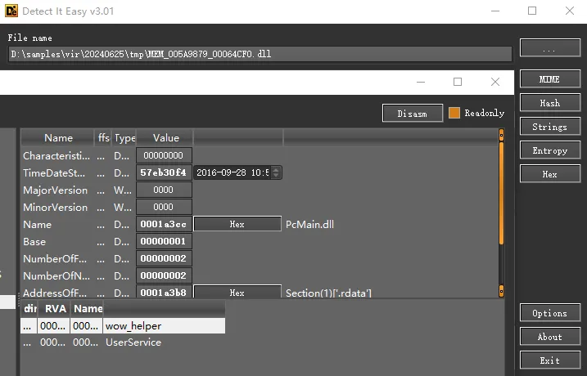Open the Hash panel
This screenshot has height=376, width=587.
[549, 103]
